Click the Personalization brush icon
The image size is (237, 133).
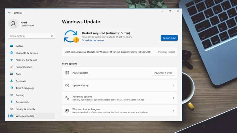(12, 67)
